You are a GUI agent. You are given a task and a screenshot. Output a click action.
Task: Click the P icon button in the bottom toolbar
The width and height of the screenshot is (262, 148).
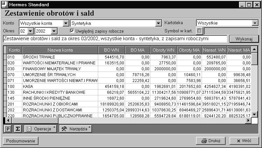click(x=8, y=129)
